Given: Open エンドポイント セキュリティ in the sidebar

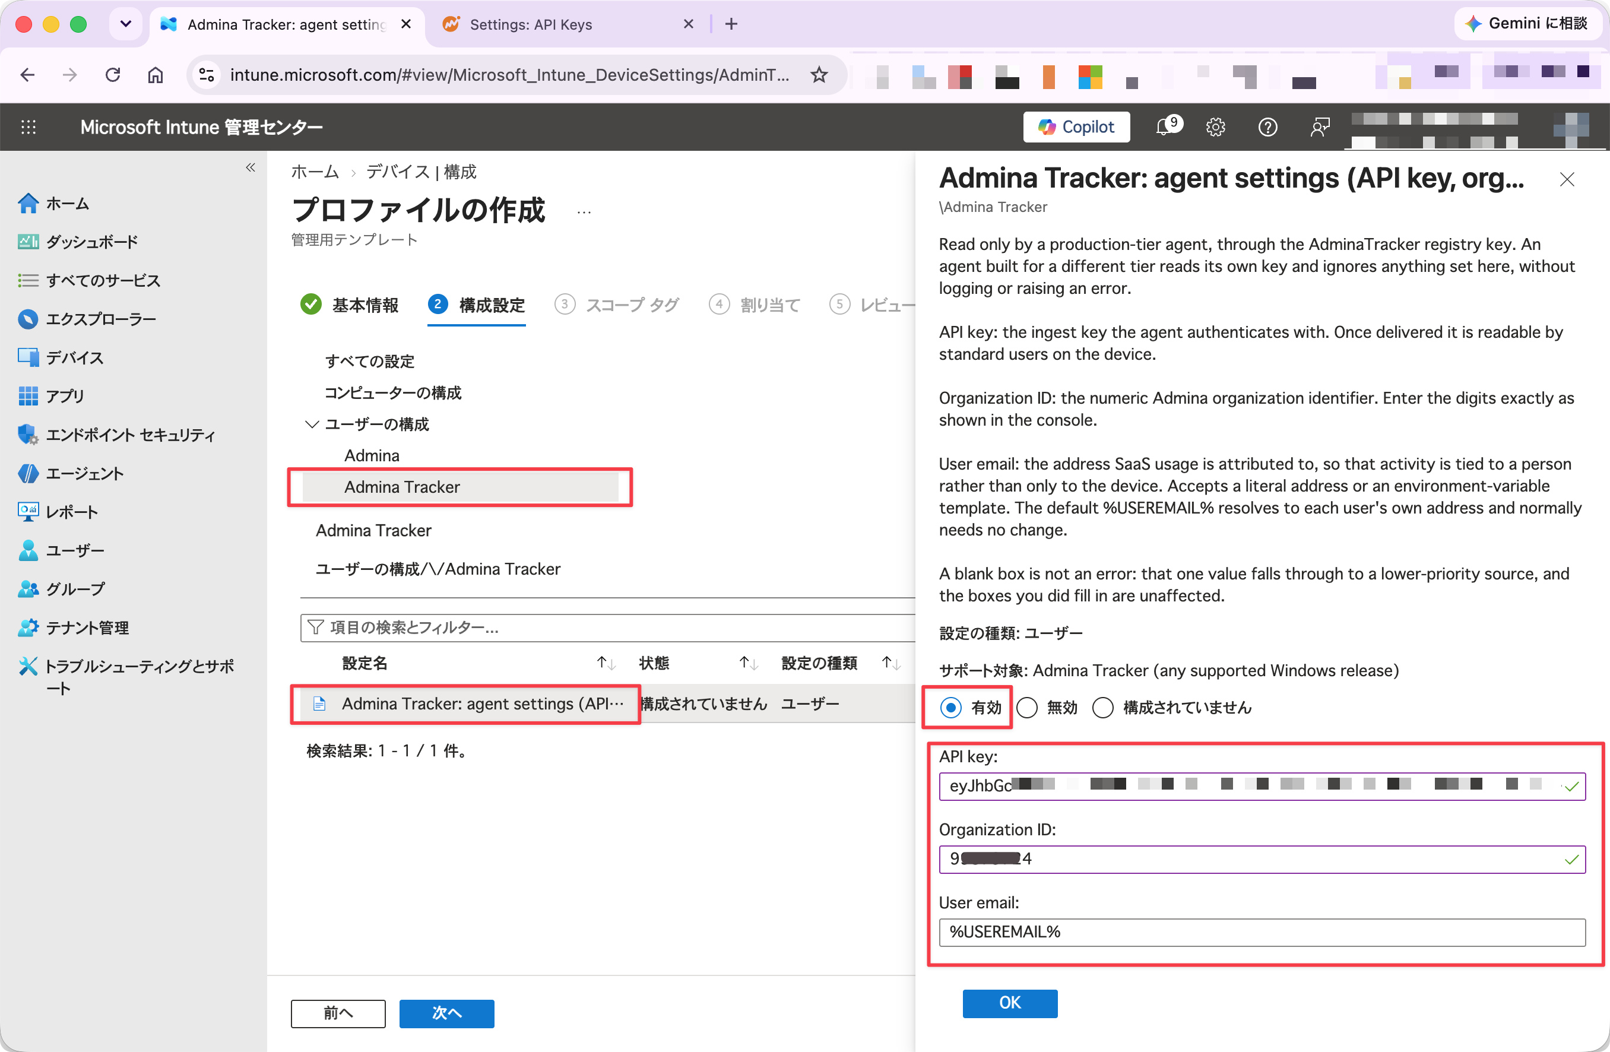Looking at the screenshot, I should click(116, 435).
